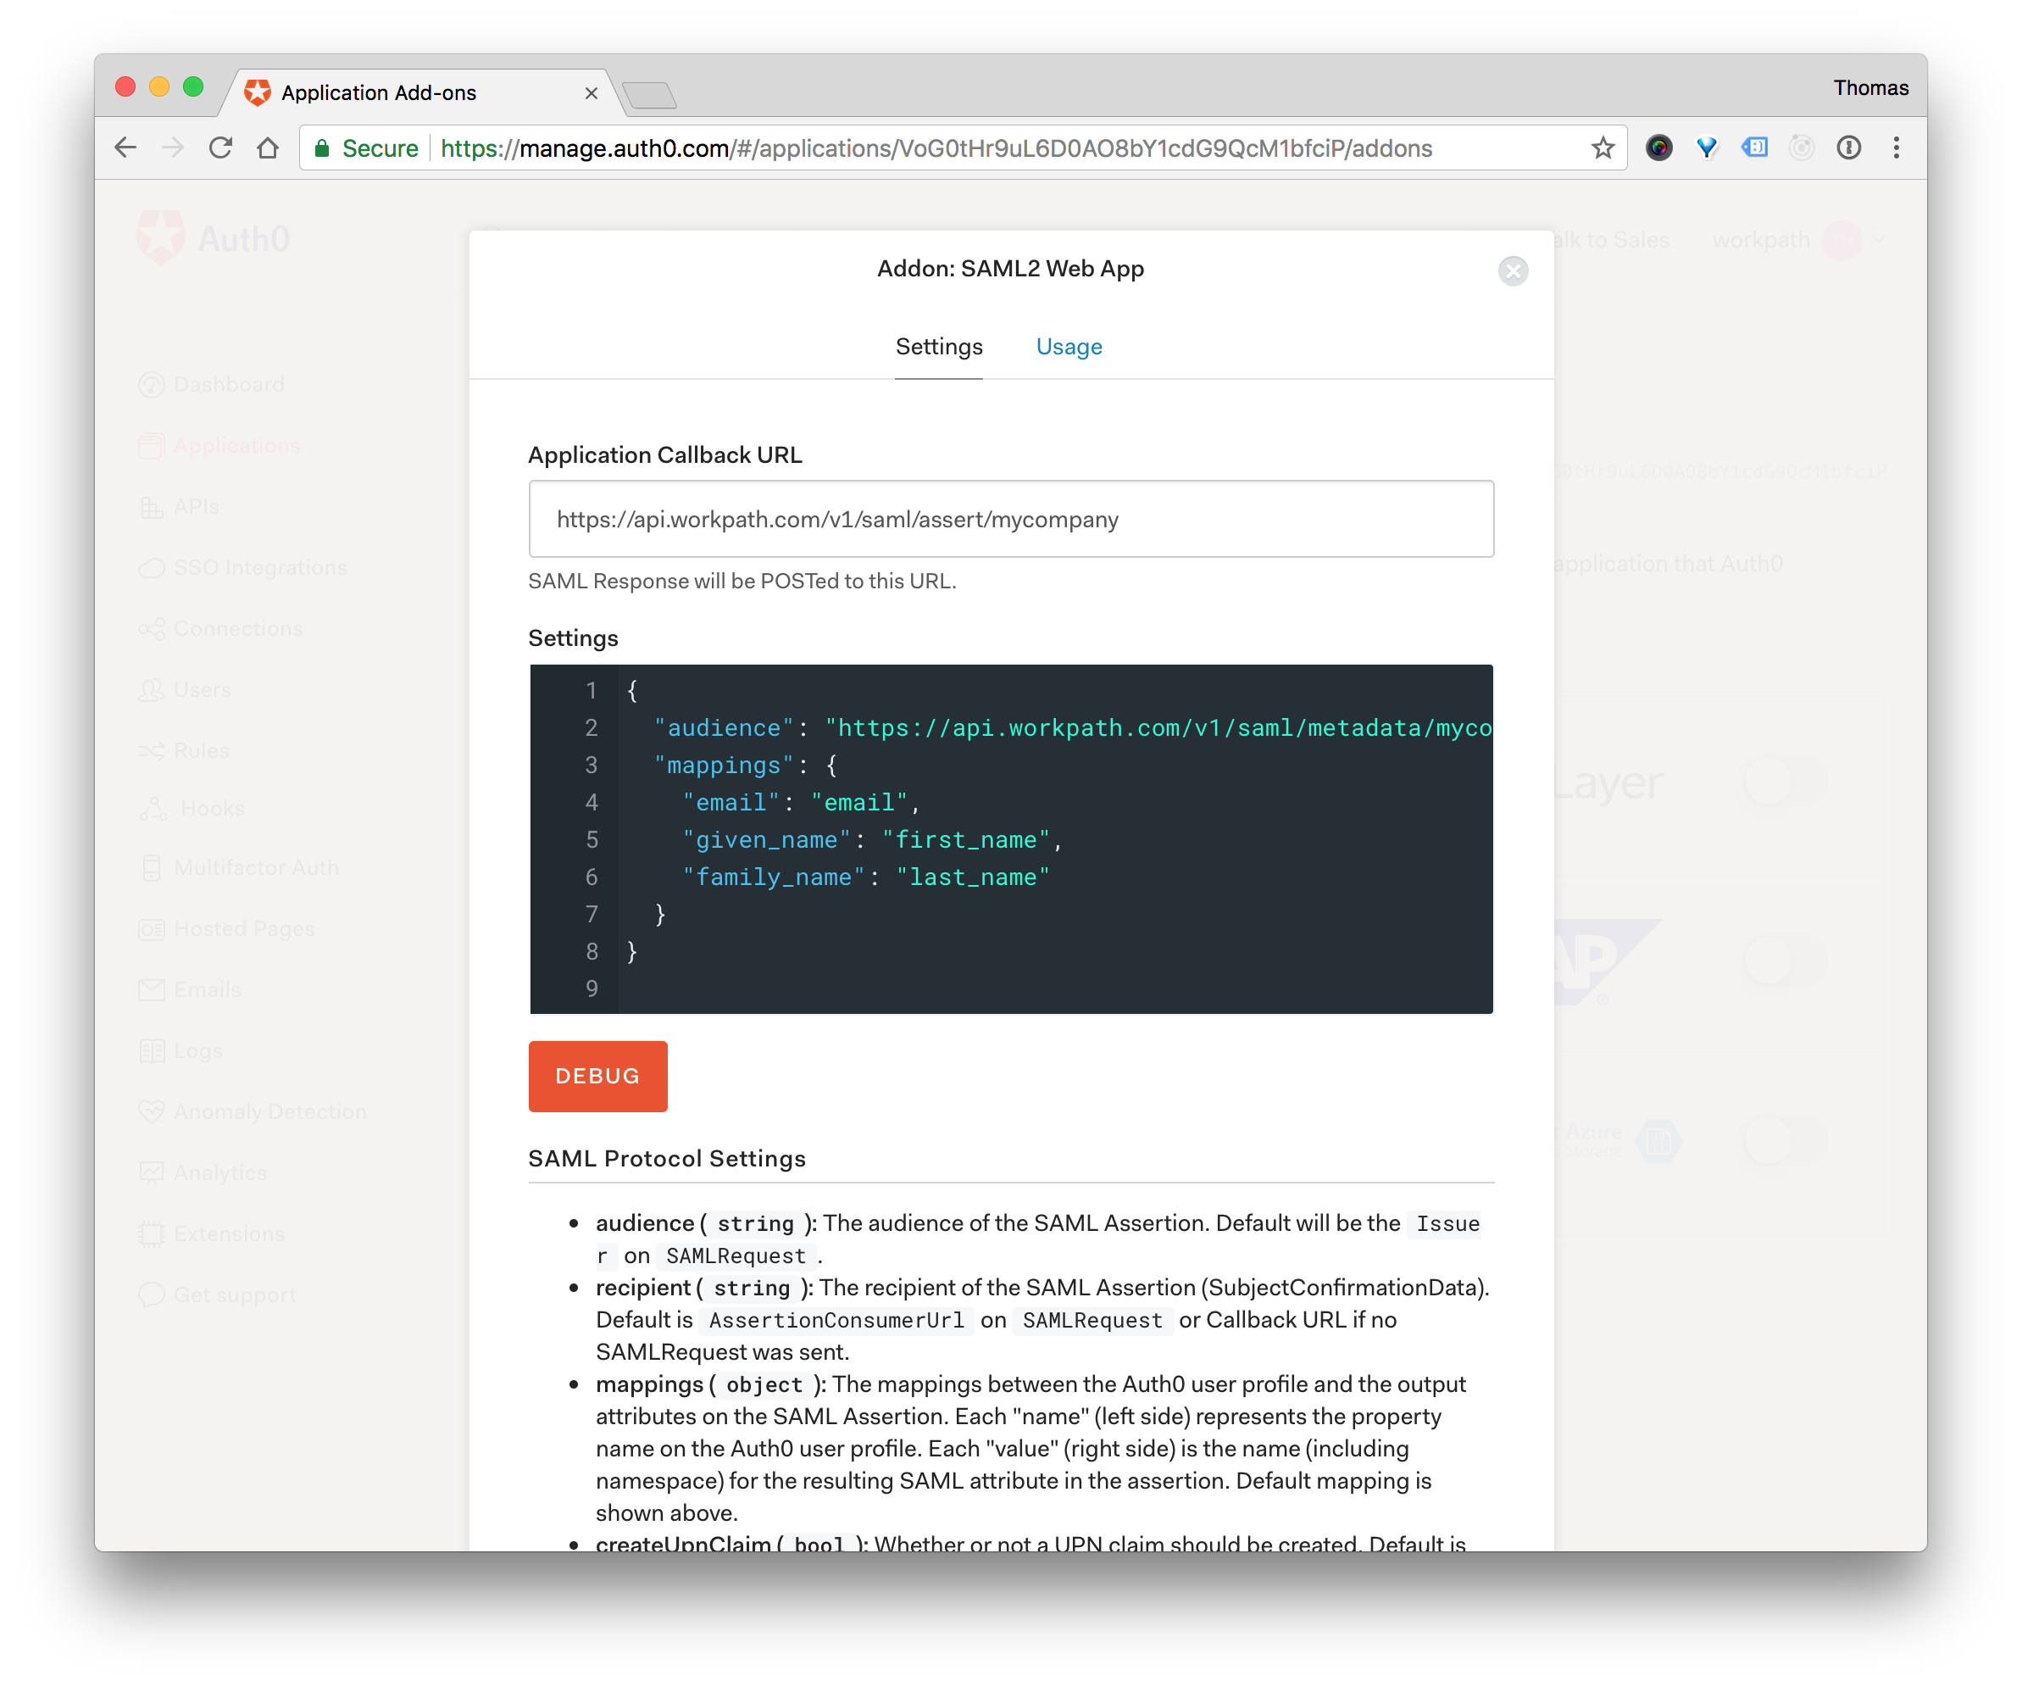Click the browser forward arrow
The image size is (2022, 1687).
[174, 148]
